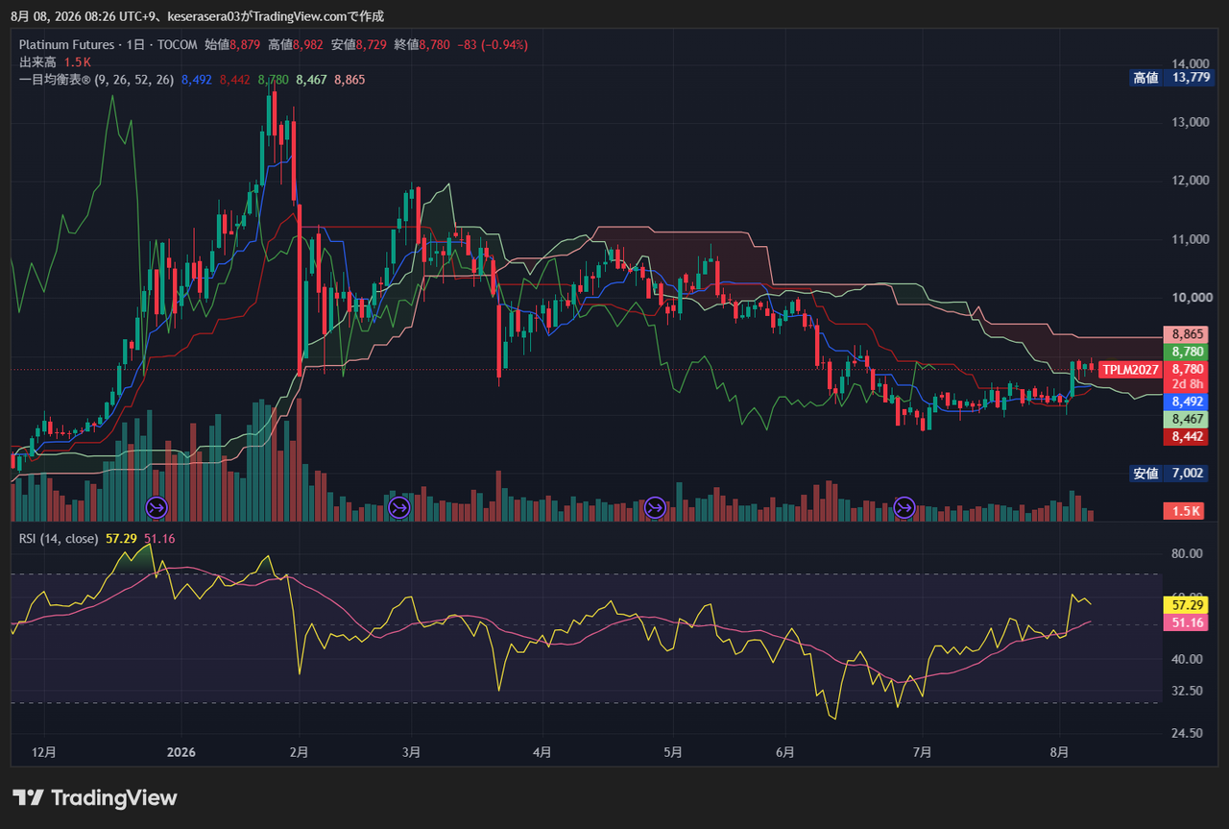Click the 安値 8,729 value in the legend
The height and width of the screenshot is (829, 1229).
[x=359, y=44]
